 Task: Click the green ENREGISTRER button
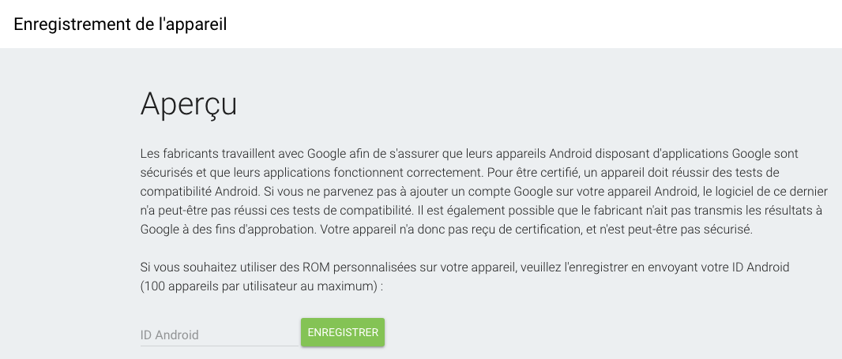tap(342, 332)
